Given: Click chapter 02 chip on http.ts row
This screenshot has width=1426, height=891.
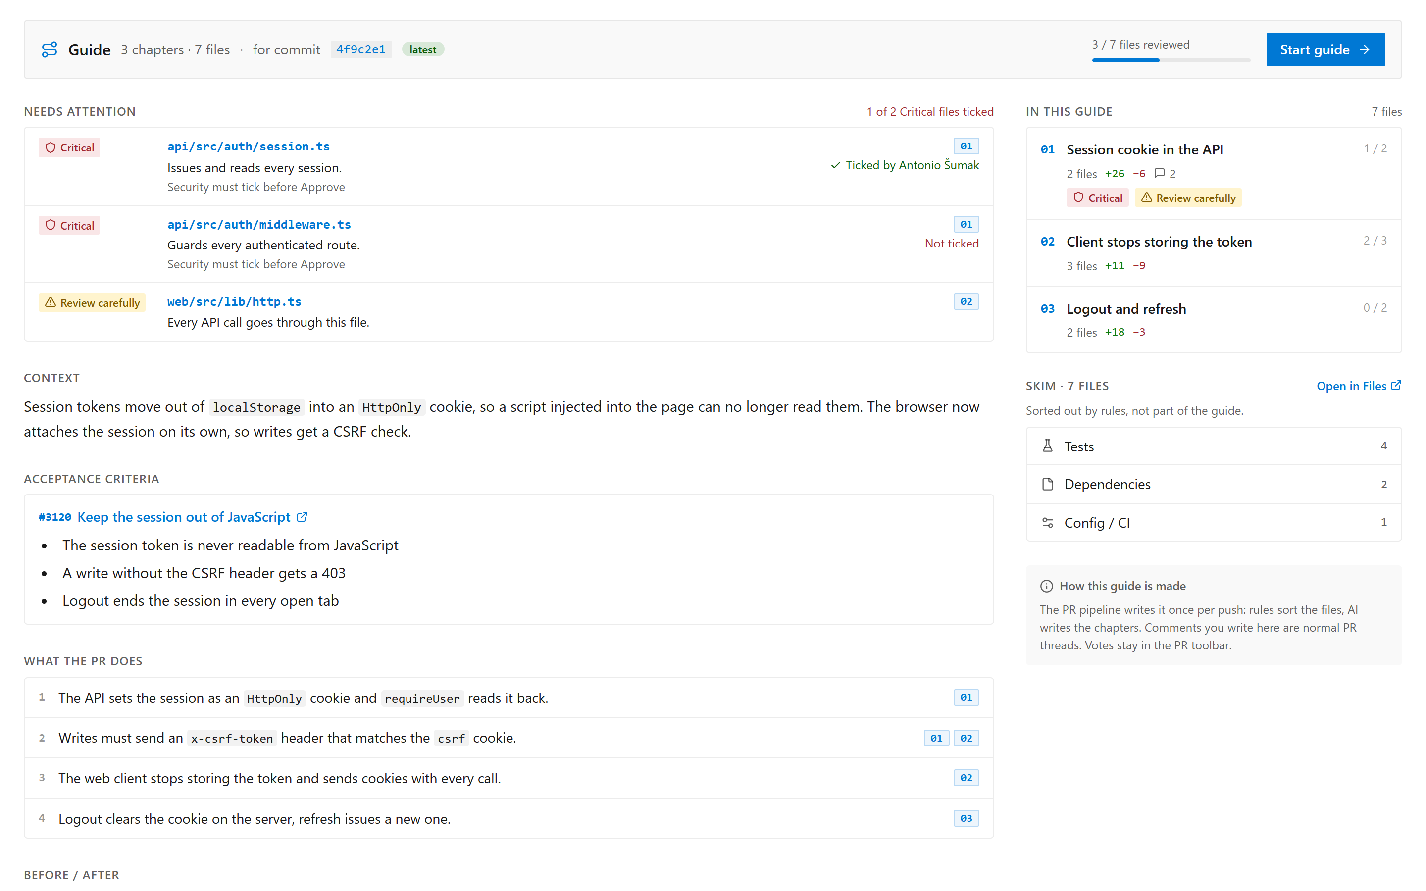Looking at the screenshot, I should (966, 301).
